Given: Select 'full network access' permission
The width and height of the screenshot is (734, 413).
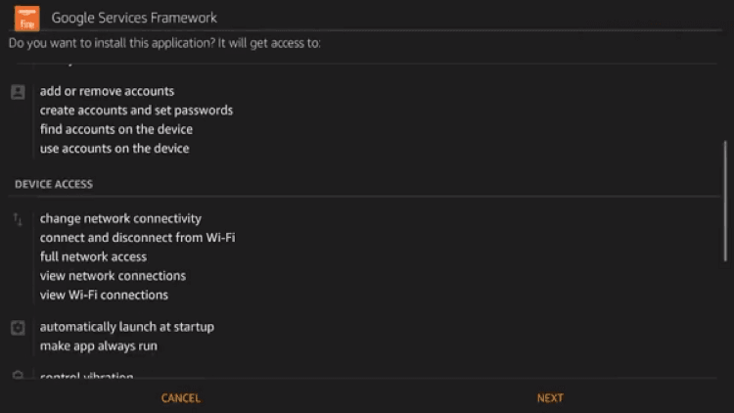Looking at the screenshot, I should click(93, 256).
